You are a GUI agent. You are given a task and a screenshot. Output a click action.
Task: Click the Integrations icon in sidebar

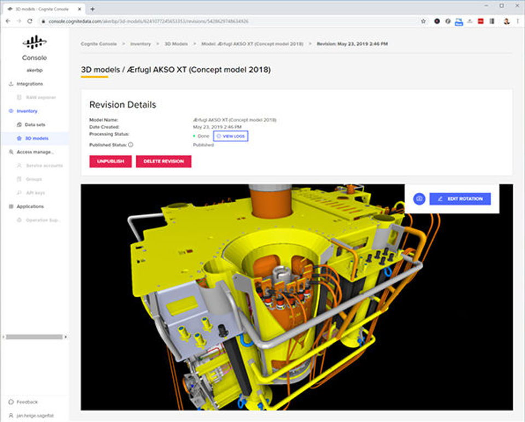[x=11, y=84]
